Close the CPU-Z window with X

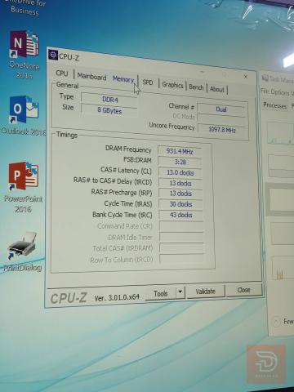point(246,77)
